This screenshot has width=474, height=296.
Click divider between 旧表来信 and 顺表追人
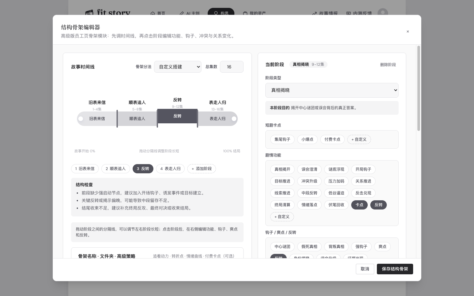tap(117, 119)
